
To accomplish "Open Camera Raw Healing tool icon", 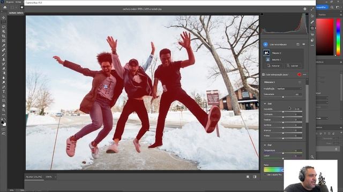I will pyautogui.click(x=312, y=22).
